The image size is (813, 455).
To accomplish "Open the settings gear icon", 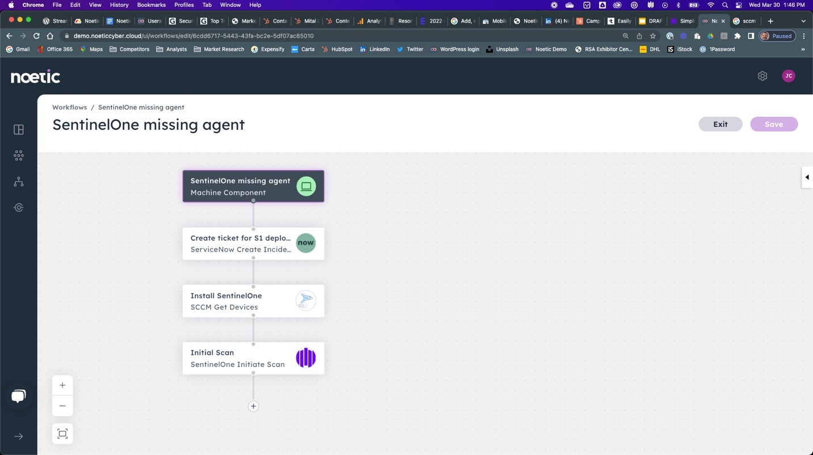I will (762, 76).
